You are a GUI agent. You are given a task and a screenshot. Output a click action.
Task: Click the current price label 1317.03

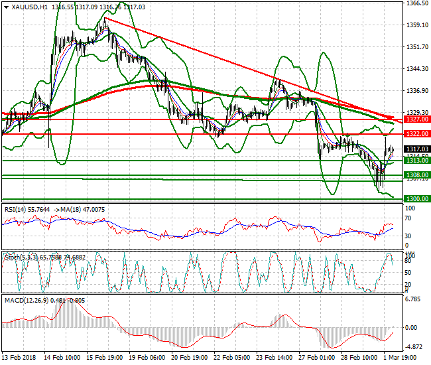(417, 149)
